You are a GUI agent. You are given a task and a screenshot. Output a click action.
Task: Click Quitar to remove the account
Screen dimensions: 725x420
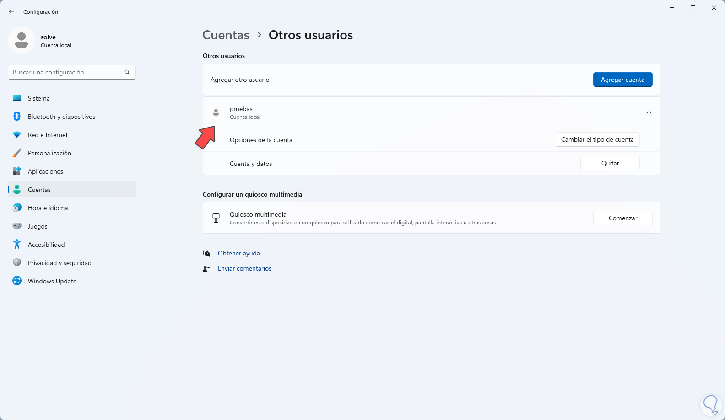point(610,164)
